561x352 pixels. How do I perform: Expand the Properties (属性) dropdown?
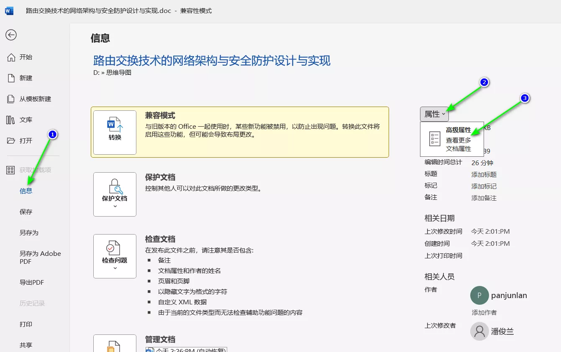coord(435,114)
